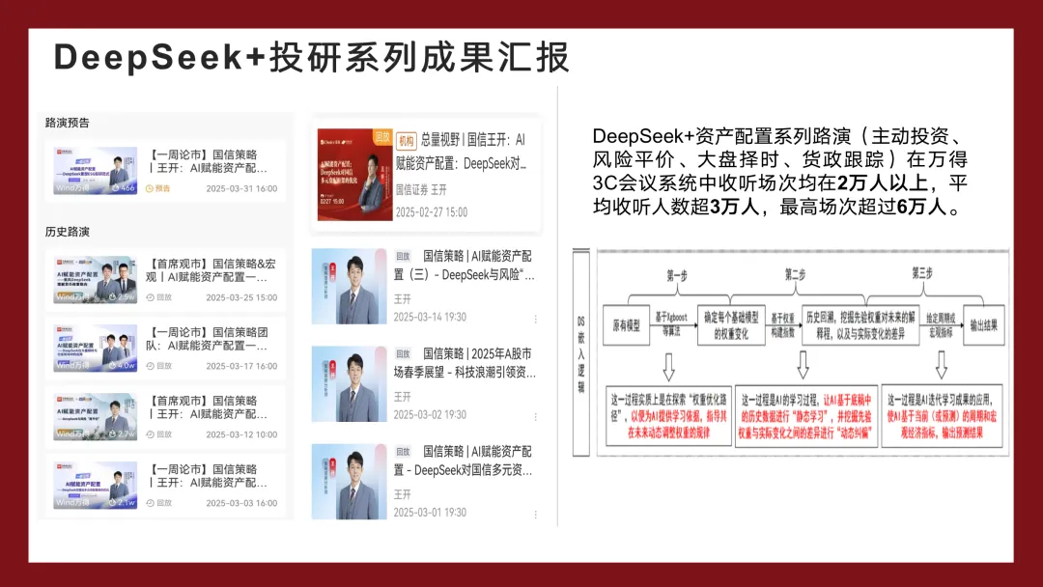Click the 回放 replay icon on the 2025-03-12 row
The image size is (1043, 587).
click(x=150, y=434)
